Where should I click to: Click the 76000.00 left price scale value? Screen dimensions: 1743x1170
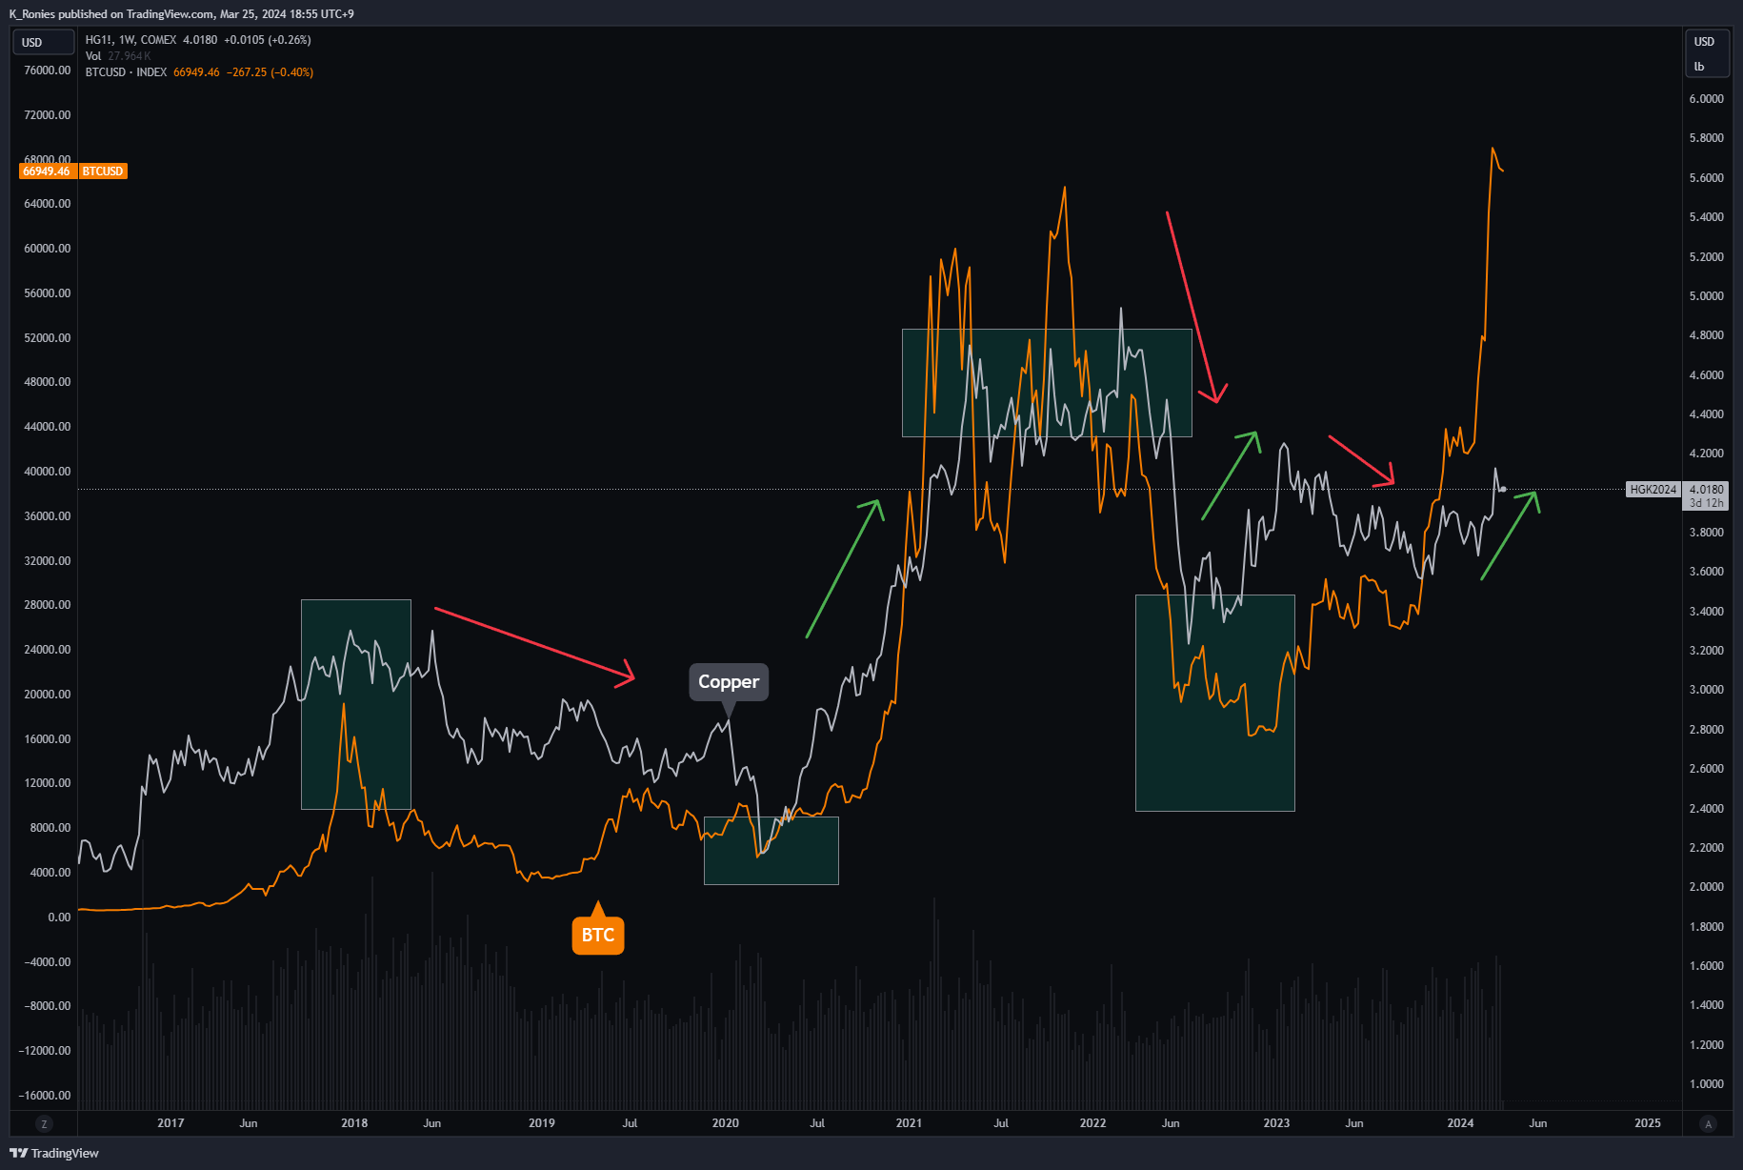[48, 71]
